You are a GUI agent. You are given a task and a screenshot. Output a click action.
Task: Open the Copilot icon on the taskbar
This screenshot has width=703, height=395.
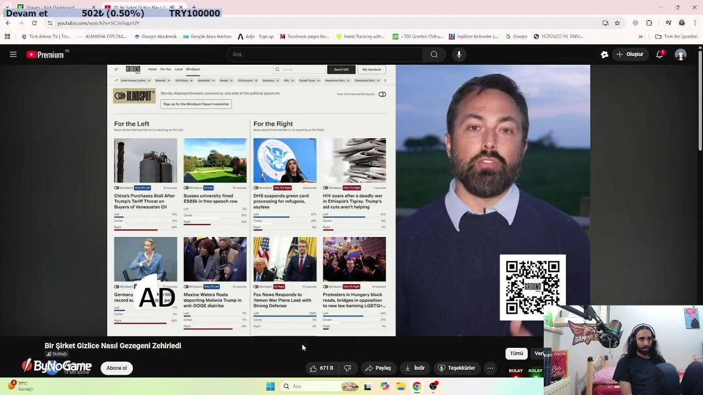click(384, 386)
